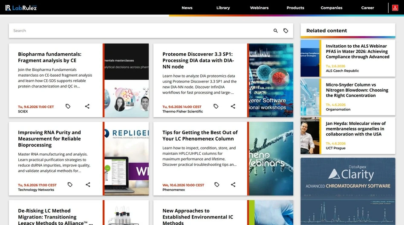The image size is (404, 225).
Task: Click date Tu, 9.6.2026 11:00 CET
Action: 36,107
